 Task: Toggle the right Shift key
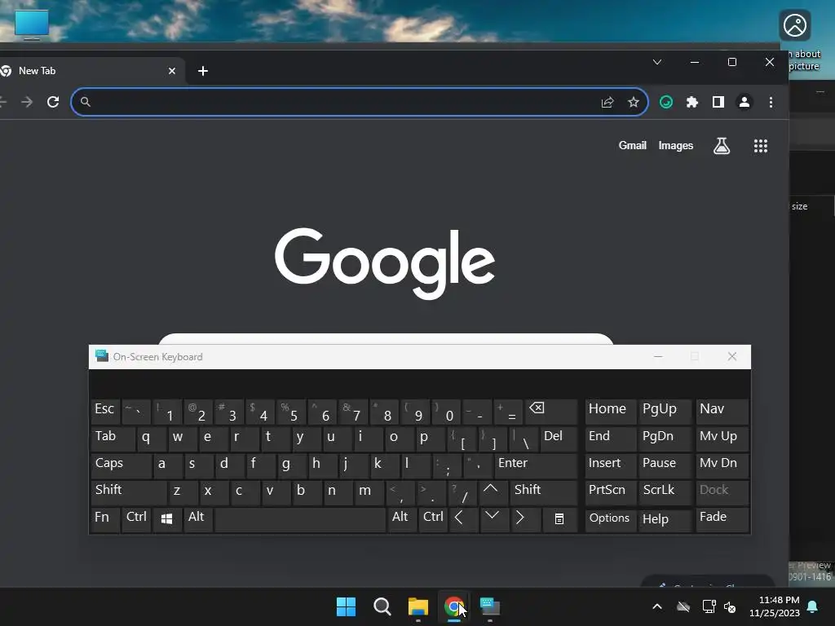click(544, 492)
